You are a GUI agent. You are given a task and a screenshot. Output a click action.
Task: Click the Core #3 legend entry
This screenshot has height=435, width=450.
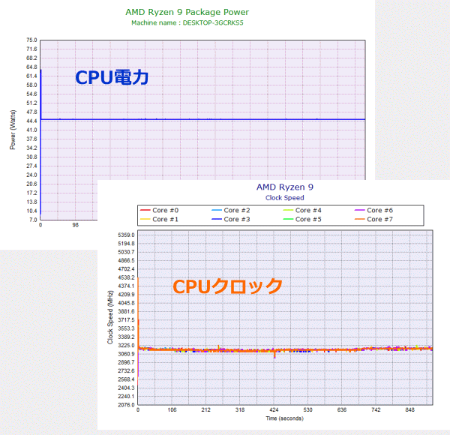point(231,219)
